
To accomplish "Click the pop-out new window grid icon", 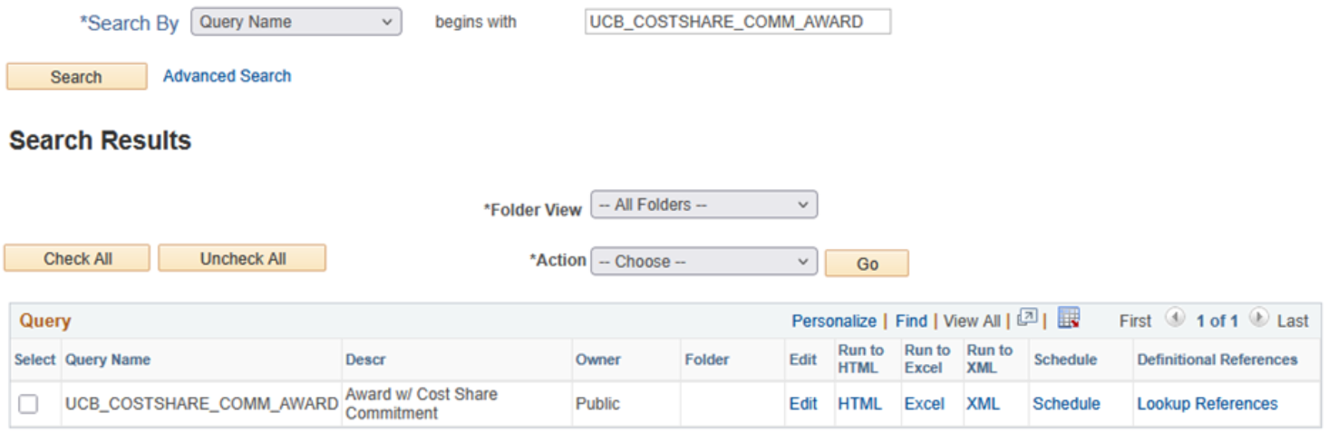I will 1027,319.
